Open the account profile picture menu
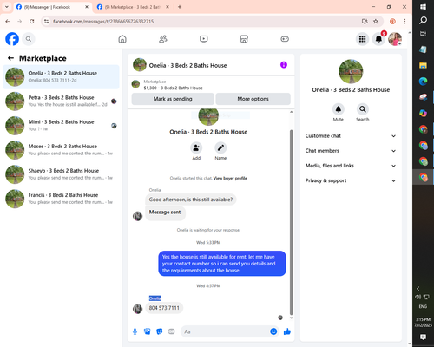This screenshot has height=347, width=434. coord(395,39)
